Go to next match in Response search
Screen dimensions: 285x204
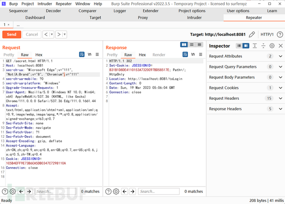click(x=133, y=192)
